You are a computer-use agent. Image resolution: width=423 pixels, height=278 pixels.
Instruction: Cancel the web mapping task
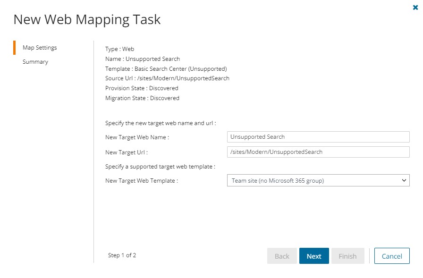392,256
